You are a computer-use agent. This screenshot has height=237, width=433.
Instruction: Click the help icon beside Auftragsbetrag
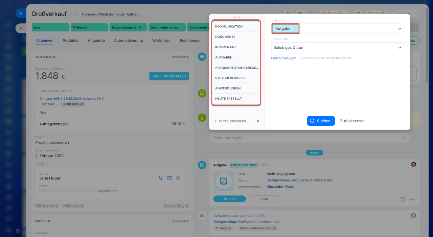67,124
